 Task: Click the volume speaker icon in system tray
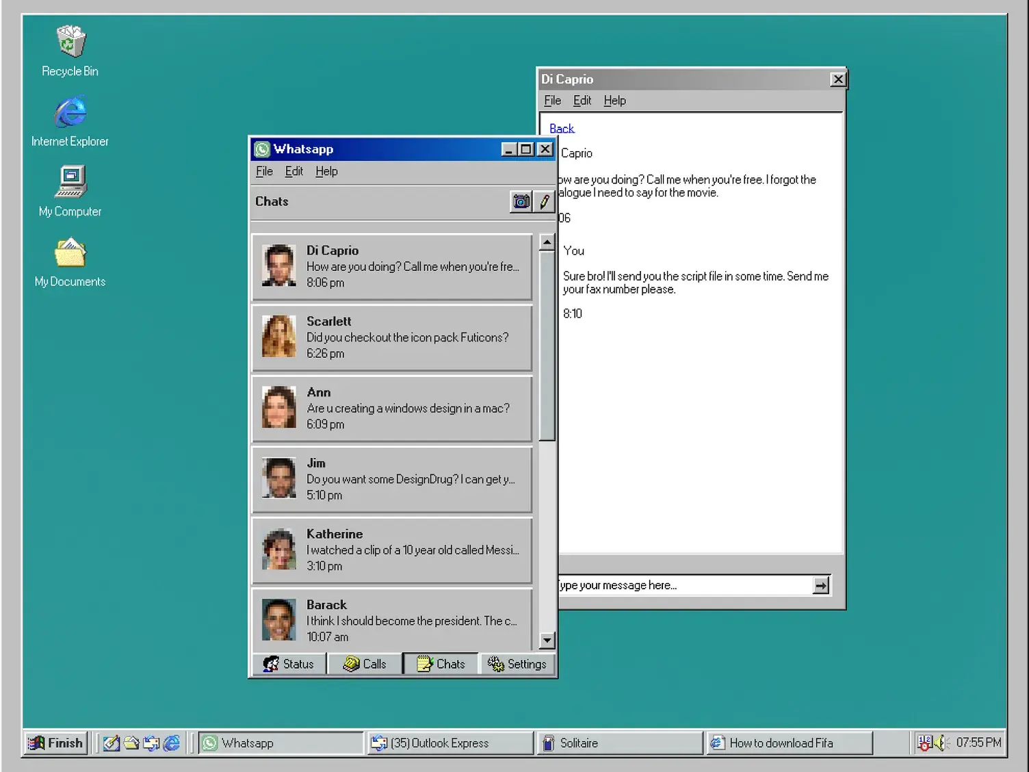941,743
